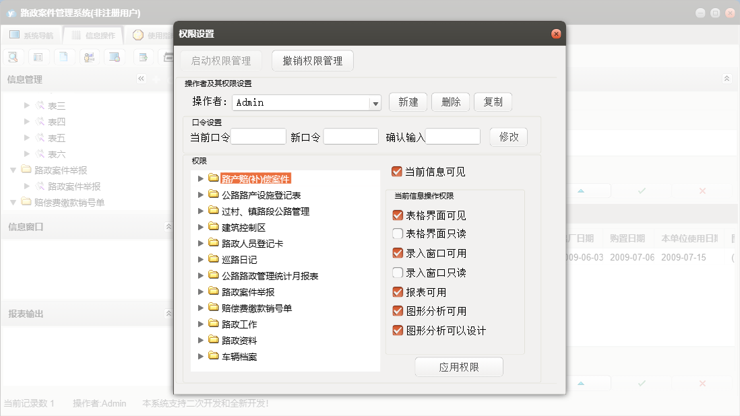Expand 路政案件举报 node in permission tree

(x=201, y=291)
